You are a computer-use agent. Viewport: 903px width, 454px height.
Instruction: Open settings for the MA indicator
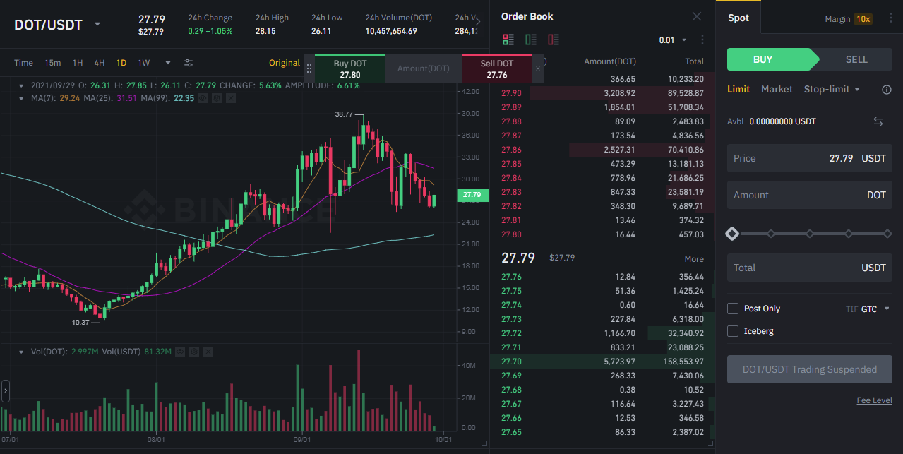(x=217, y=98)
